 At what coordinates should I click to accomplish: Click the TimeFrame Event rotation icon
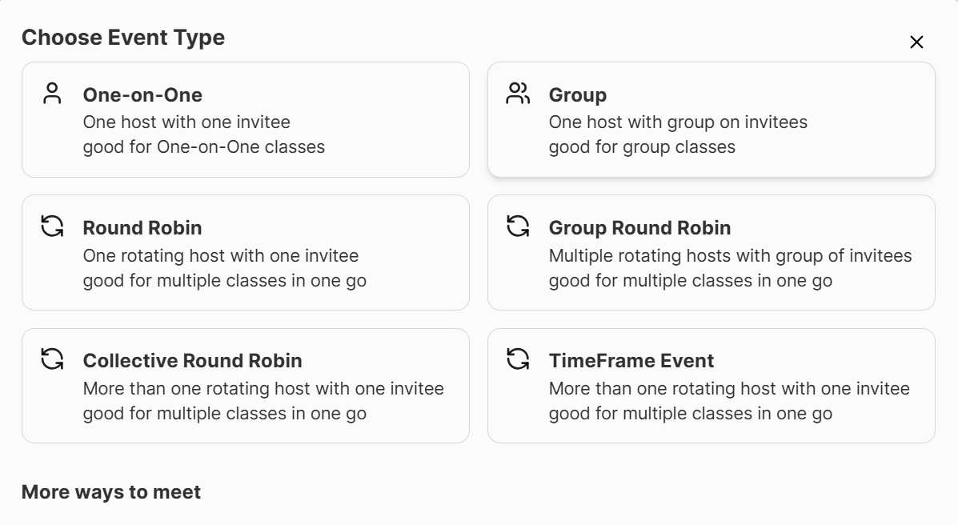(518, 360)
